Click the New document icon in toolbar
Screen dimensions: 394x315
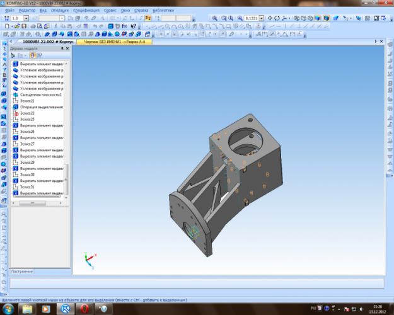pyautogui.click(x=6, y=27)
